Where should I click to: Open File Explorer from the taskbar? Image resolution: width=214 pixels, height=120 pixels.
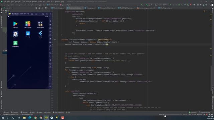pyautogui.click(x=24, y=118)
